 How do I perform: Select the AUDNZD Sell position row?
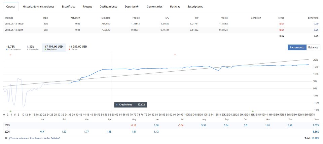point(161,23)
